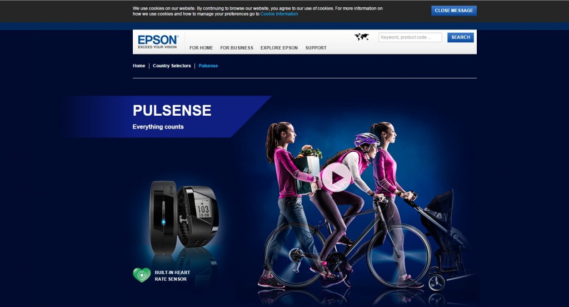Open the Support menu
This screenshot has width=569, height=307.
point(316,48)
